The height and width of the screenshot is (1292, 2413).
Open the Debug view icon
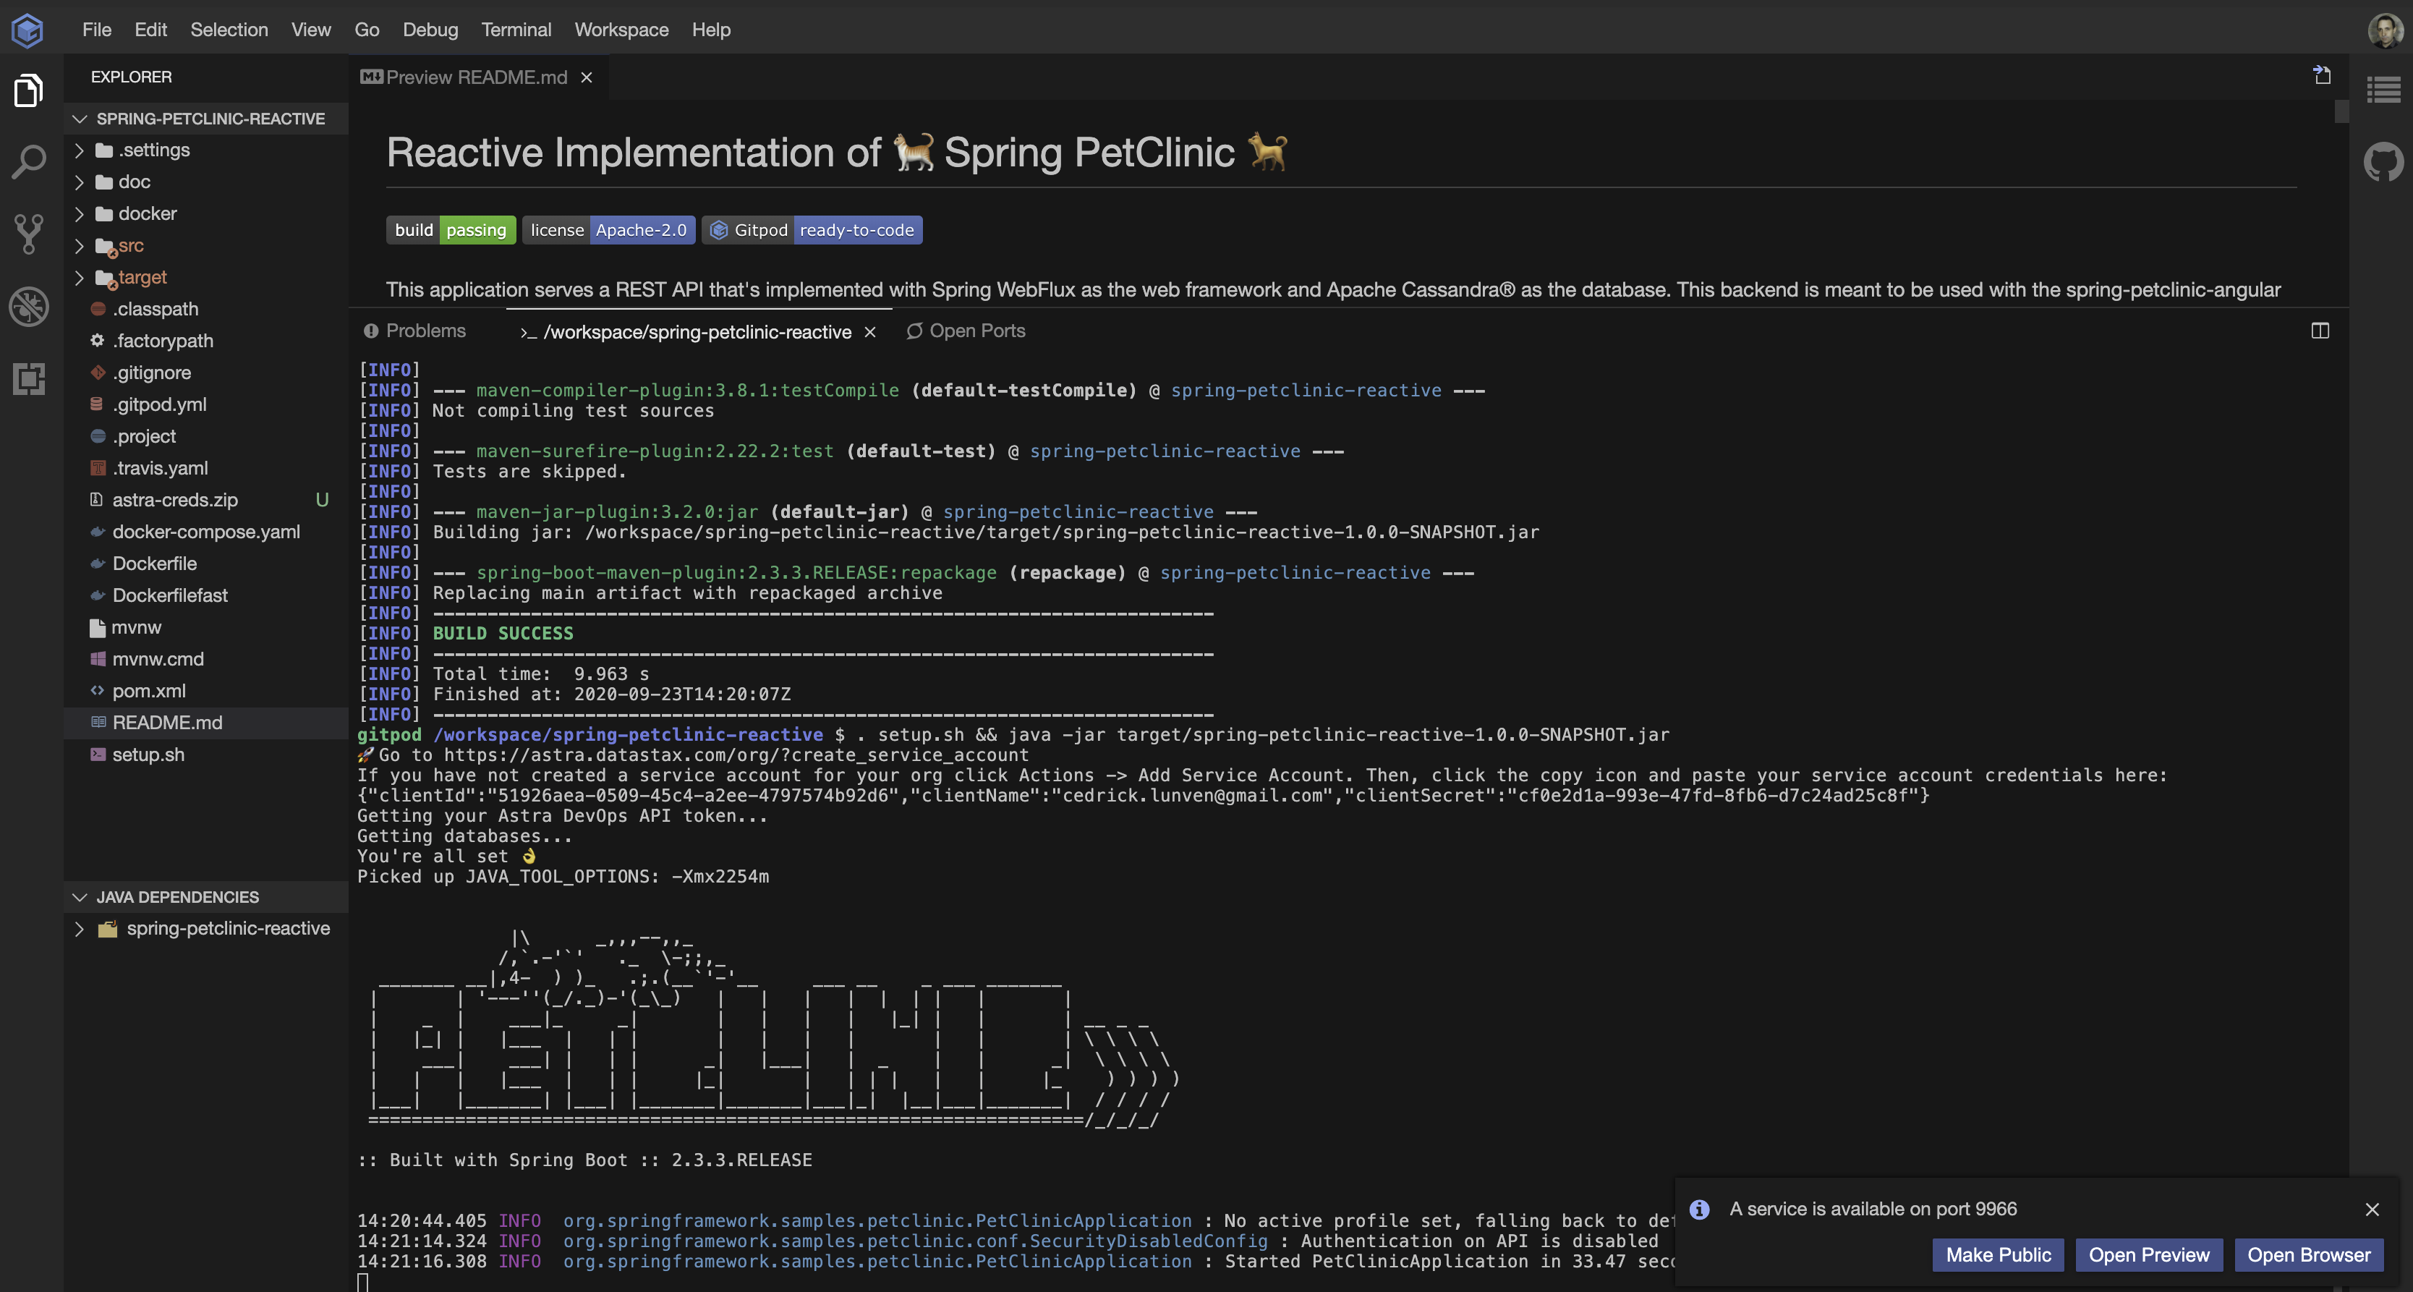point(28,307)
